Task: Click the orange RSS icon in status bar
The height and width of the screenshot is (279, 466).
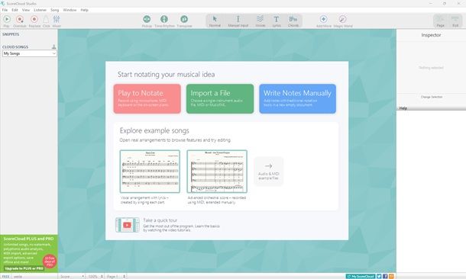Action: point(391,276)
